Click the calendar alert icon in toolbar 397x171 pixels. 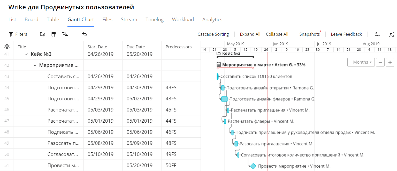tap(54, 34)
